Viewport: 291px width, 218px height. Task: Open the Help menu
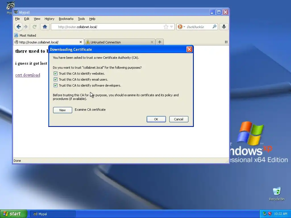pyautogui.click(x=92, y=19)
